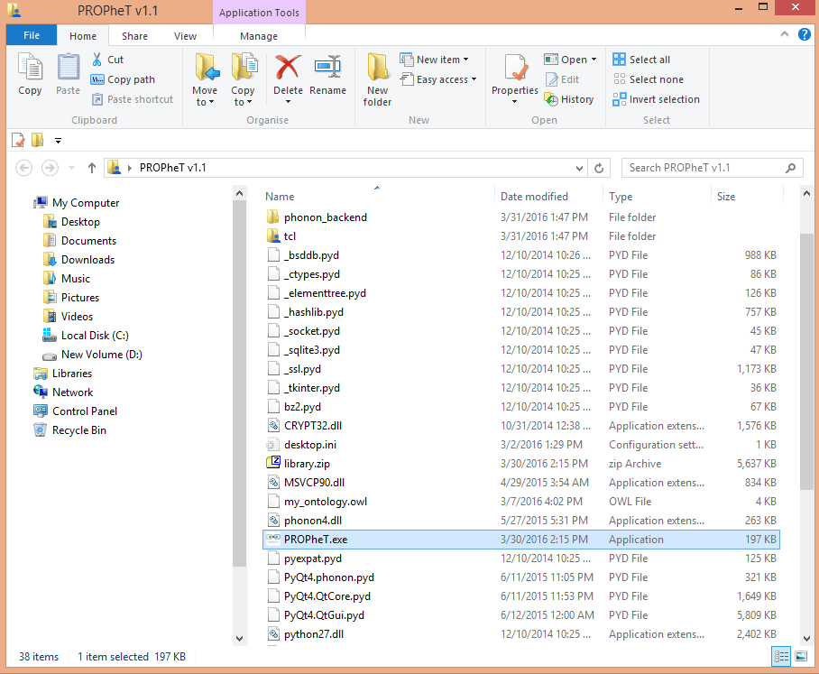Click the Cut scissors icon

click(97, 60)
